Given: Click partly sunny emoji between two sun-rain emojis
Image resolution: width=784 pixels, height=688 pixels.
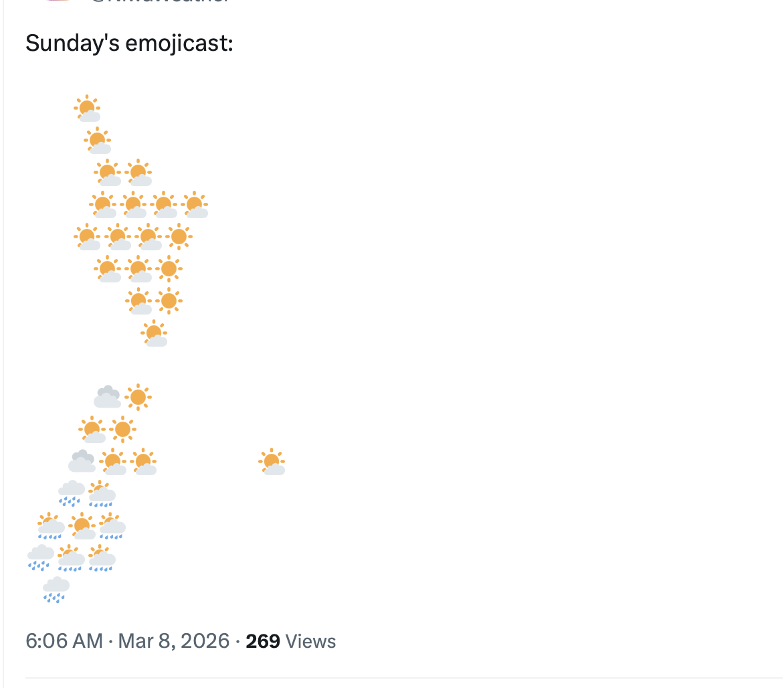Looking at the screenshot, I should [82, 525].
